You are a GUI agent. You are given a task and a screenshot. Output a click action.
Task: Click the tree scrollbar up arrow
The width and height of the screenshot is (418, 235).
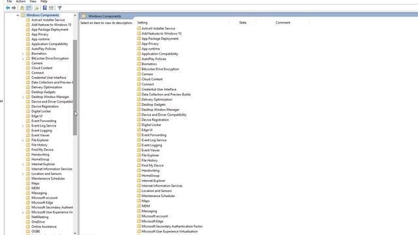pos(75,15)
